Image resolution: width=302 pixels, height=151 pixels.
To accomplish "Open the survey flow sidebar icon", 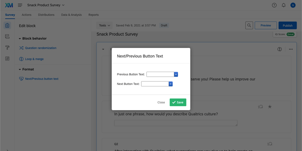I will click(7, 37).
